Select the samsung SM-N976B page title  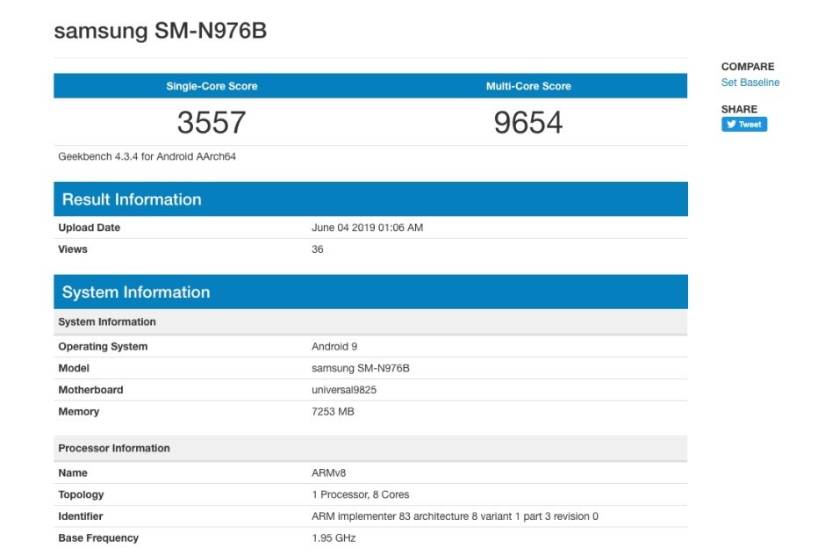click(161, 31)
